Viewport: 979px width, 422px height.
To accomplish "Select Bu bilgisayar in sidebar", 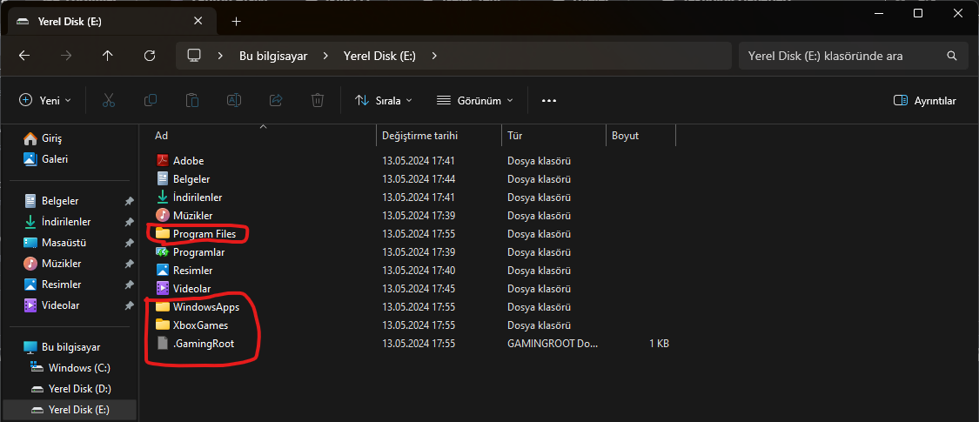I will pyautogui.click(x=69, y=347).
